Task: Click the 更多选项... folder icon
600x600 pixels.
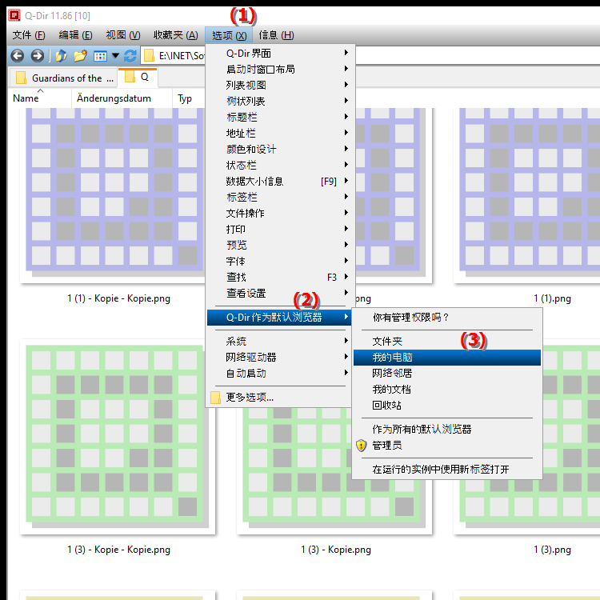Action: click(215, 398)
